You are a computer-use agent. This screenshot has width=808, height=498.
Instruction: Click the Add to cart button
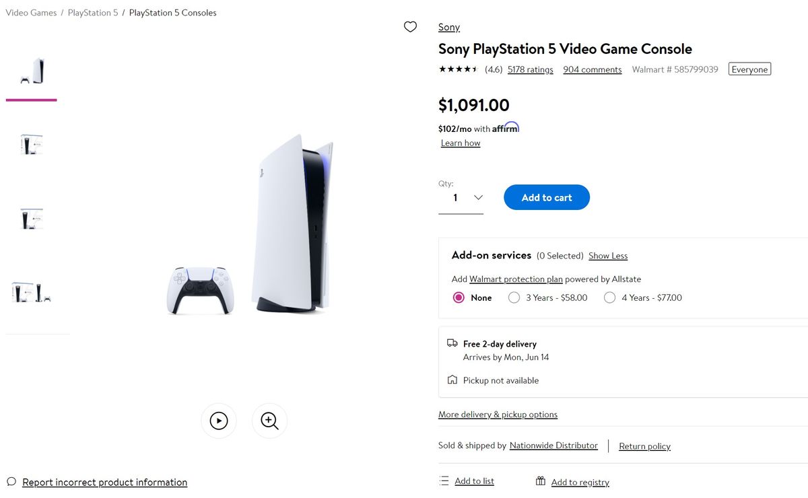(547, 197)
